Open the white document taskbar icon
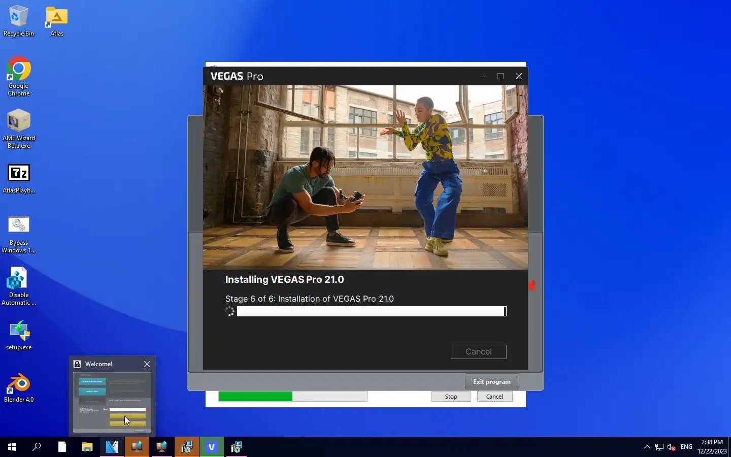 (x=62, y=447)
